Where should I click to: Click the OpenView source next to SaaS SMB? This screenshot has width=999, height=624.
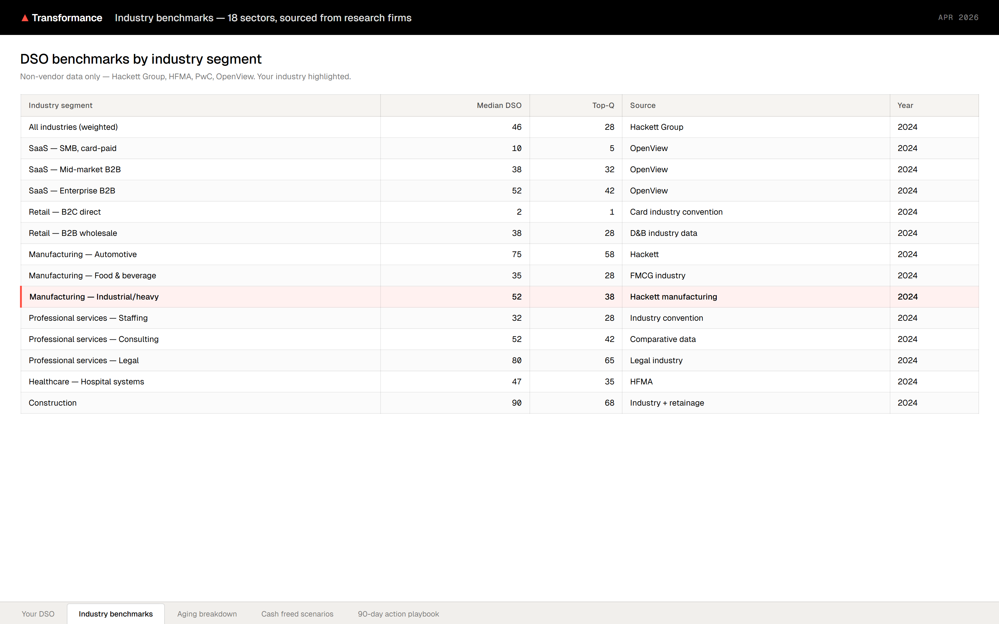[x=648, y=148]
